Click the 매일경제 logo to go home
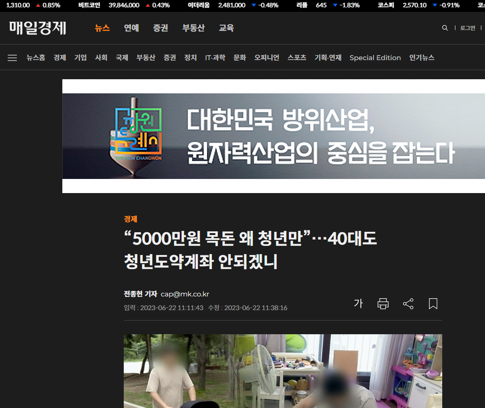The height and width of the screenshot is (408, 485). click(38, 28)
